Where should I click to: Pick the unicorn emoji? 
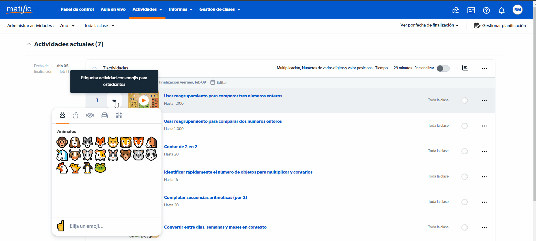(x=62, y=155)
